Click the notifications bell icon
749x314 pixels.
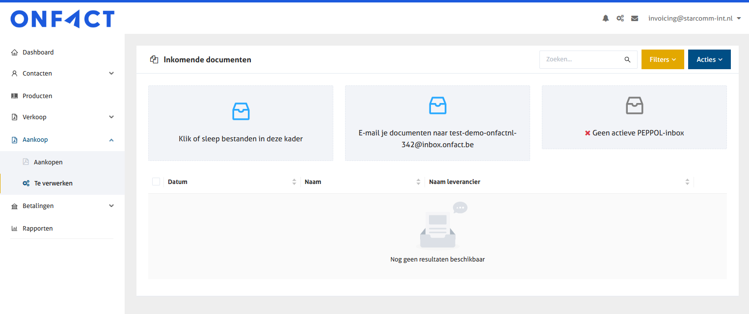coord(606,18)
